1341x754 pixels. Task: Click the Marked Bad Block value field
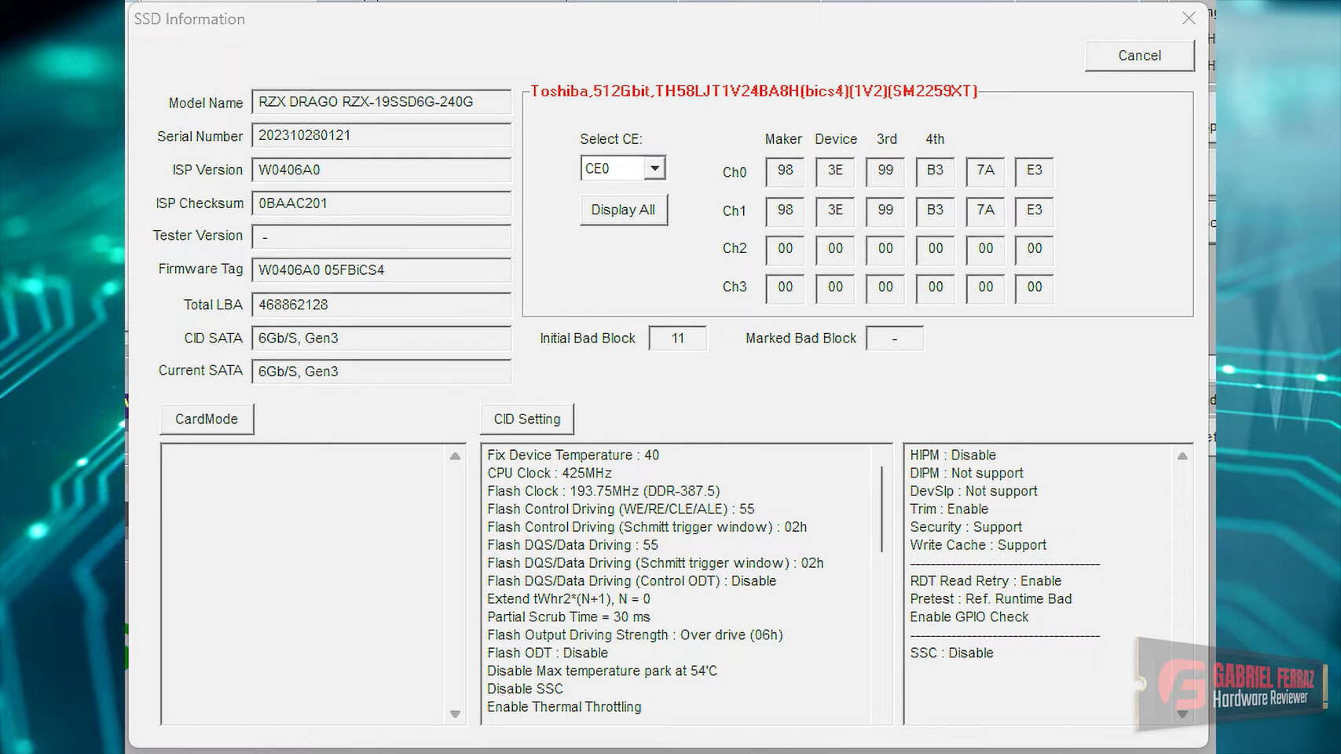(895, 339)
